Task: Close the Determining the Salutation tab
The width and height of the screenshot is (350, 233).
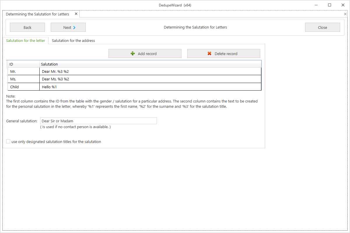Action: [x=76, y=14]
